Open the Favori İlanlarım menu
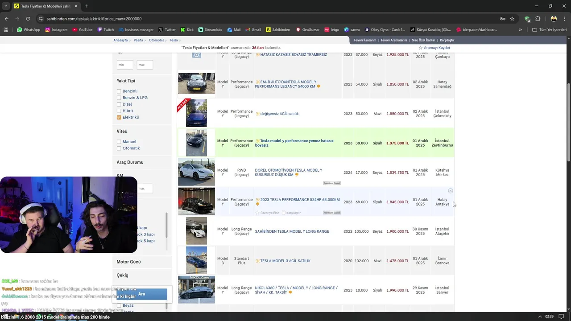Viewport: 571px width, 321px height. coord(365,40)
